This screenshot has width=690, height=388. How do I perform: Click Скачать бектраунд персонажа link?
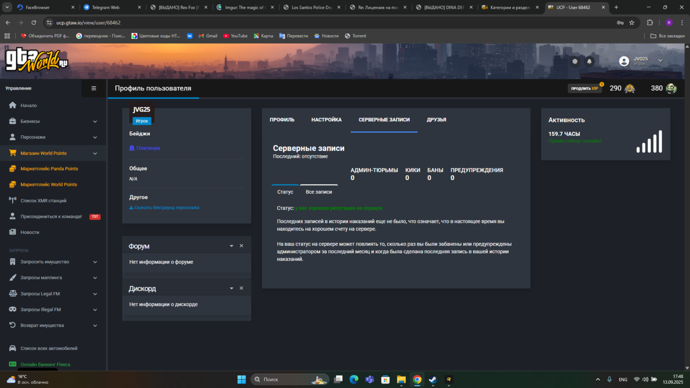pos(164,207)
